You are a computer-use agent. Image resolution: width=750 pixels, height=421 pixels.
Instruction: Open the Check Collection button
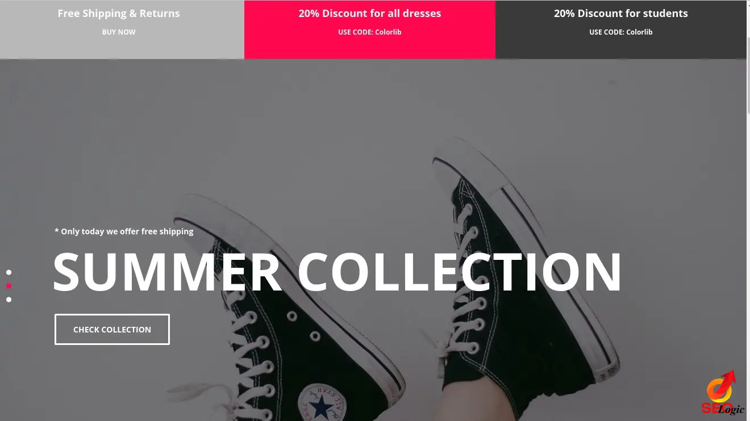[x=112, y=329]
